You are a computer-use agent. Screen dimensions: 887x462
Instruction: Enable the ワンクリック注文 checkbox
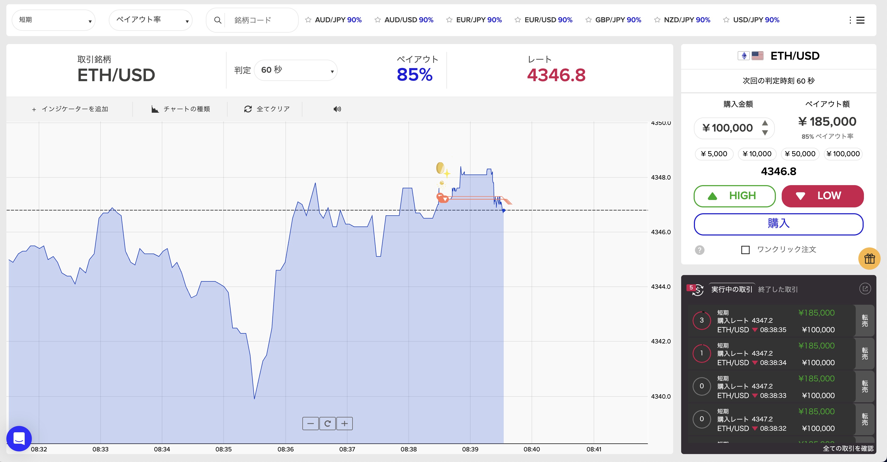point(745,250)
